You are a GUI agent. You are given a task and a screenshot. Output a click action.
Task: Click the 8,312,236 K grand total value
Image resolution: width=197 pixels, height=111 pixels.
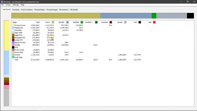click(x=35, y=60)
